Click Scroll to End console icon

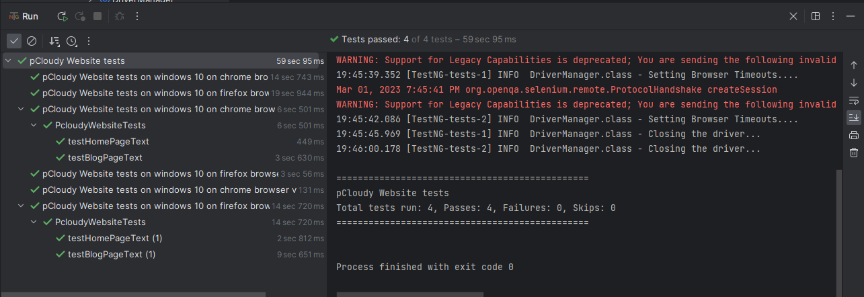pos(853,118)
